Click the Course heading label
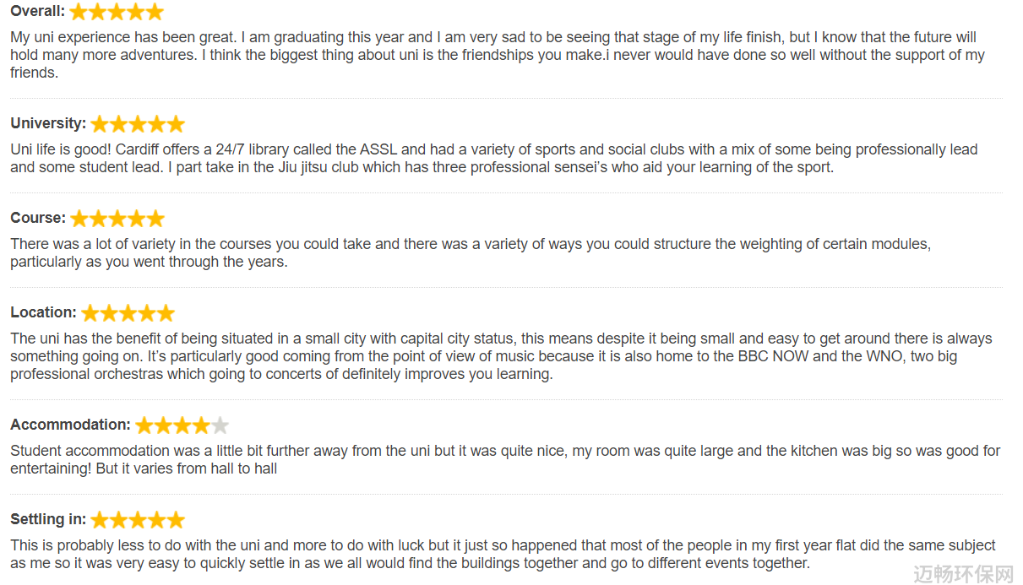The image size is (1023, 585). point(38,218)
